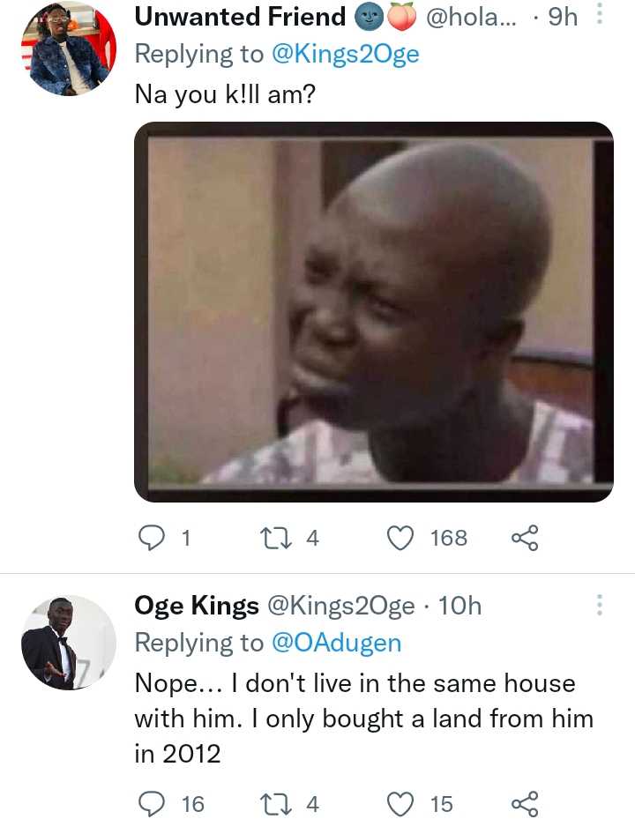
Task: Share Oge Kings' tweet
Action: 525,803
